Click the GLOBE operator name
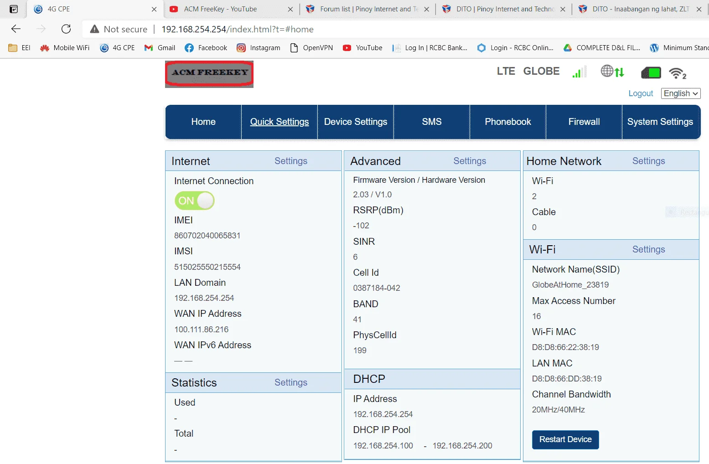709x464 pixels. coord(541,71)
